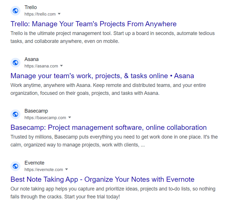Click the trello.com URL text

pyautogui.click(x=40, y=14)
